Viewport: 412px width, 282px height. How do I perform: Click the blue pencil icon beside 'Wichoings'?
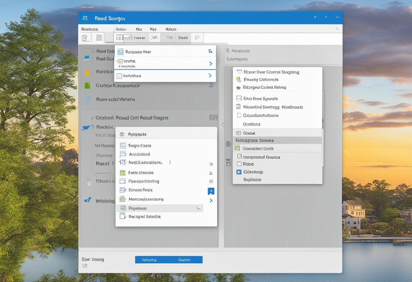[88, 200]
